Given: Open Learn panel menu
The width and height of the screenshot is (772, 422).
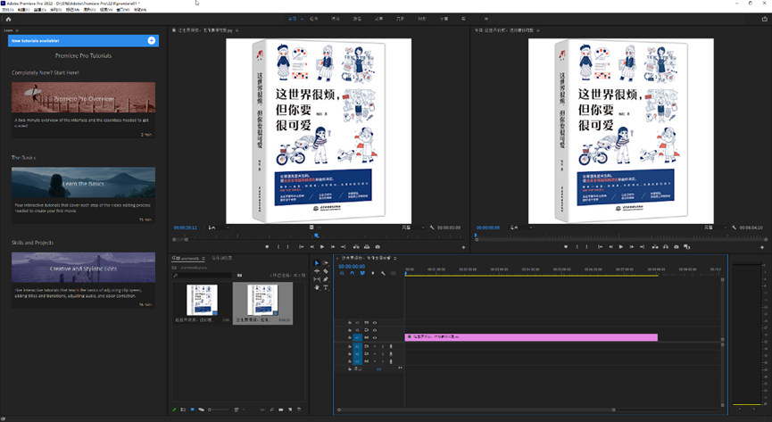Looking at the screenshot, I should click(x=17, y=30).
